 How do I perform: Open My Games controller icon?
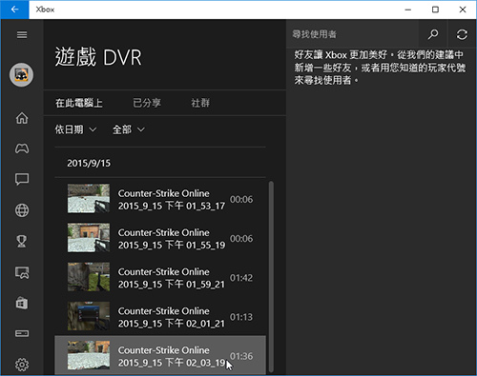[22, 148]
